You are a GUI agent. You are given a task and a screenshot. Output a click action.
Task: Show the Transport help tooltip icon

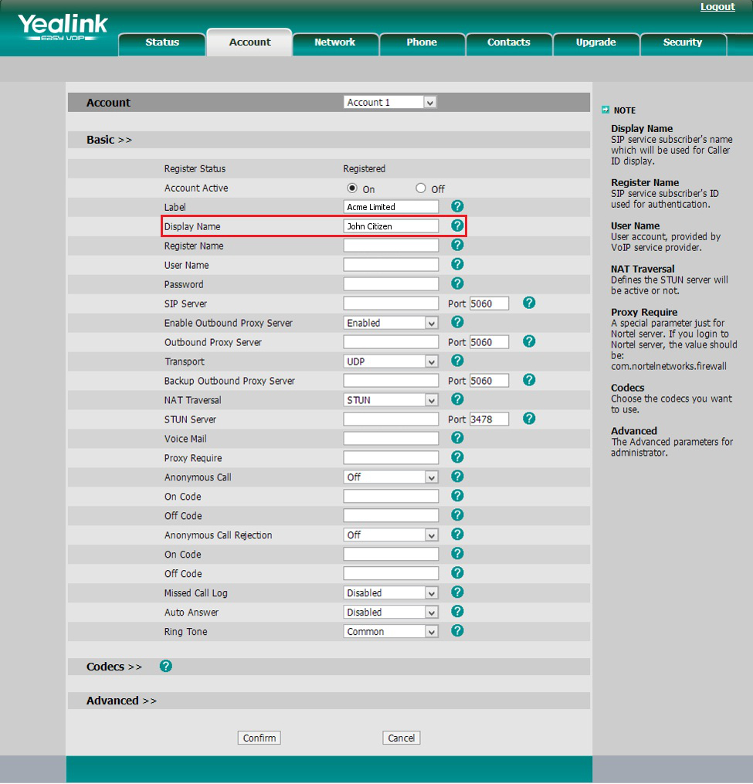click(x=457, y=361)
